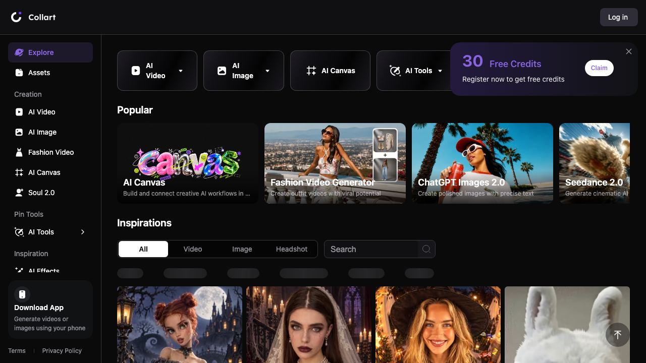Click the Download App phone icon
The width and height of the screenshot is (646, 363).
click(x=22, y=294)
